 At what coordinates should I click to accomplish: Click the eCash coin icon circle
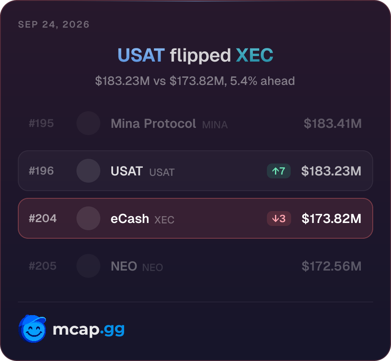click(x=88, y=218)
